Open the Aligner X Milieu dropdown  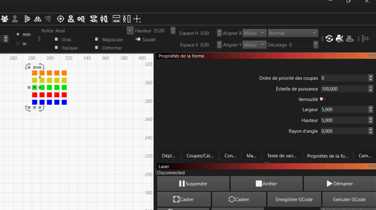[254, 33]
